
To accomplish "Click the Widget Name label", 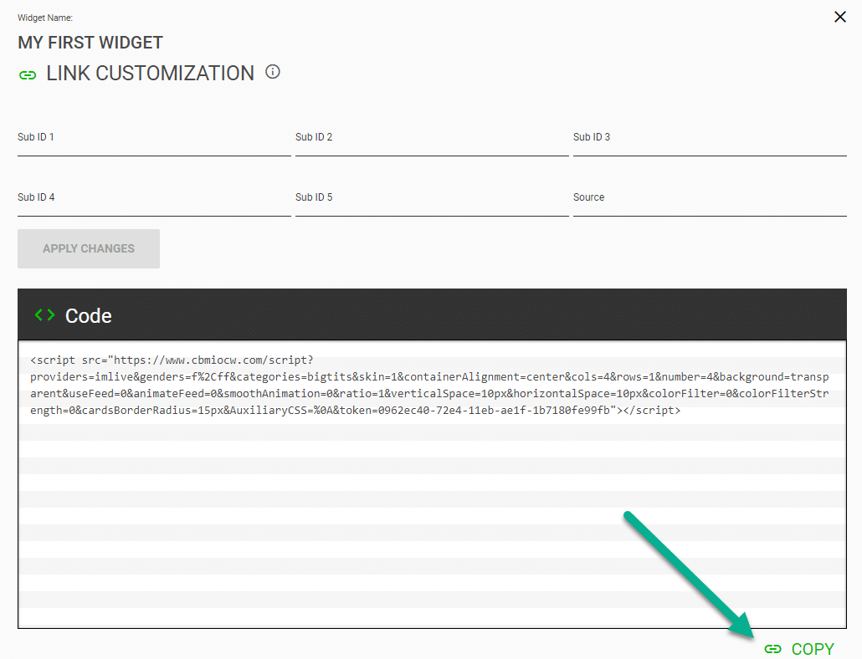I will coord(45,18).
